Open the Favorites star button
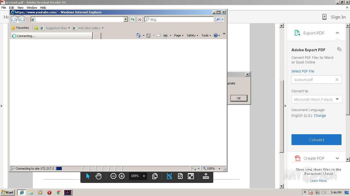 coord(20,28)
